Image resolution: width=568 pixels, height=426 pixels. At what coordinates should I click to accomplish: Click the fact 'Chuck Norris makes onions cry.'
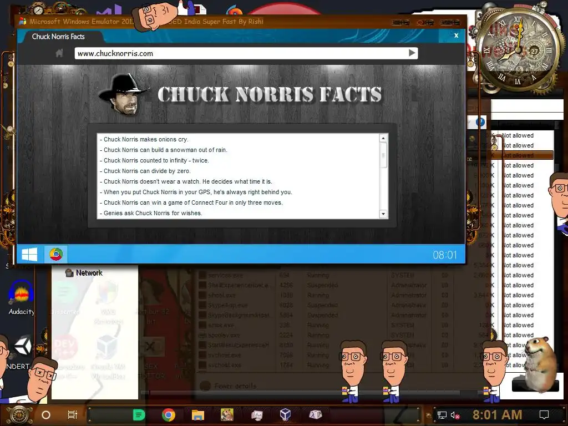[144, 139]
